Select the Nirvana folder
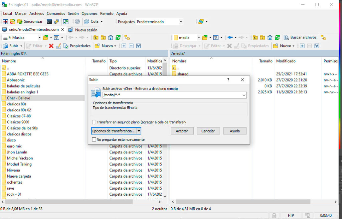The image size is (342, 219). 13,170
